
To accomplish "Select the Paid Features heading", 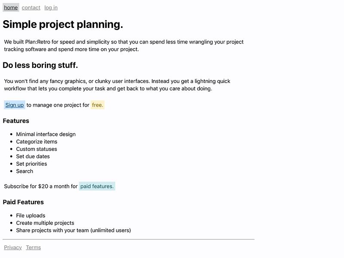I will [23, 202].
